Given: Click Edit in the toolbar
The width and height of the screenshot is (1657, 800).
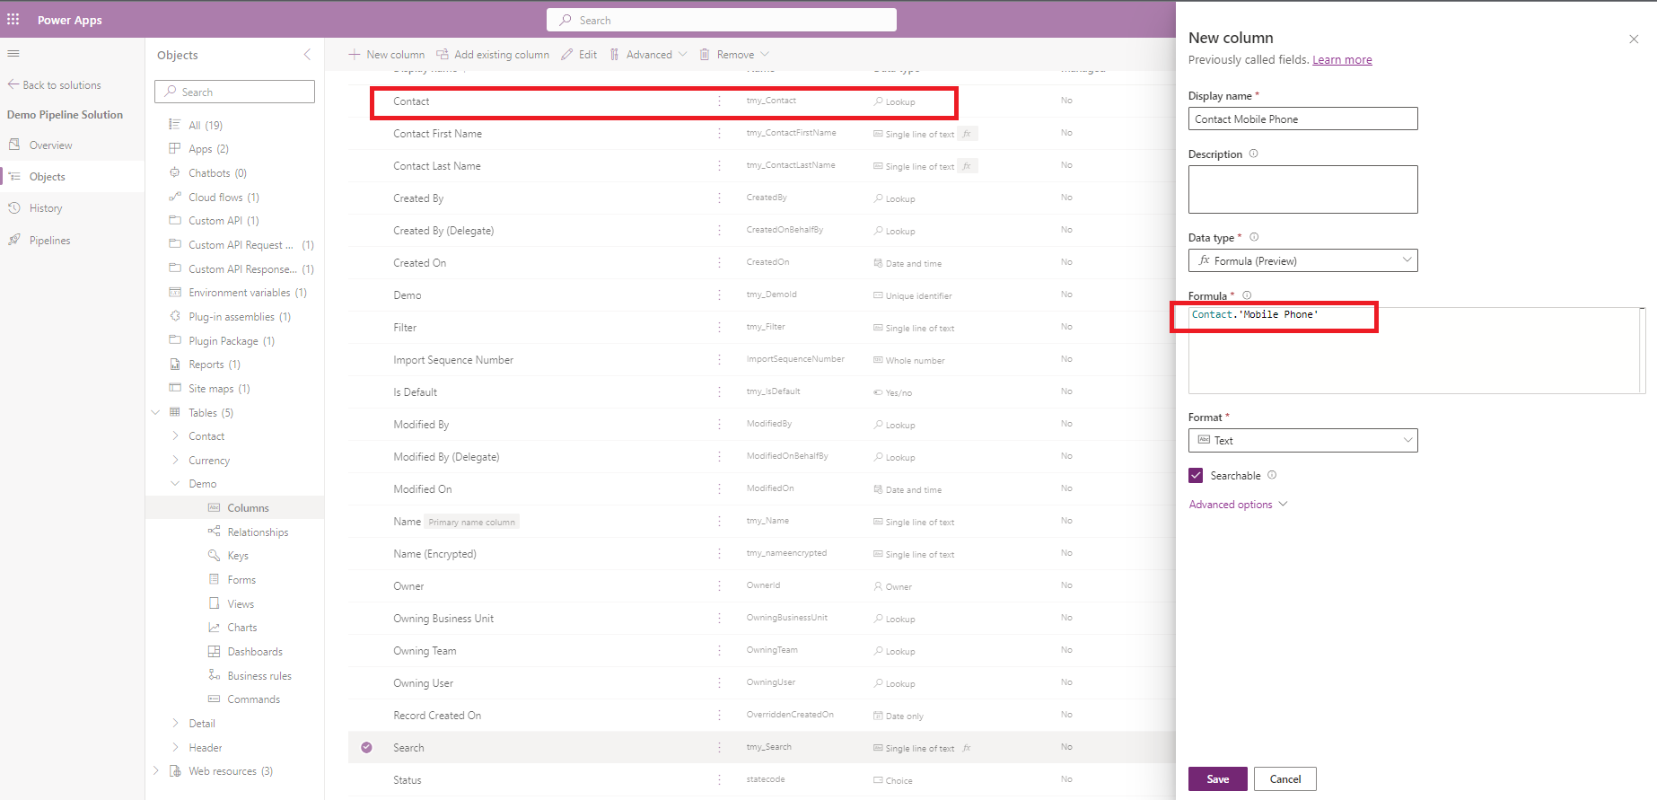Looking at the screenshot, I should (x=579, y=55).
